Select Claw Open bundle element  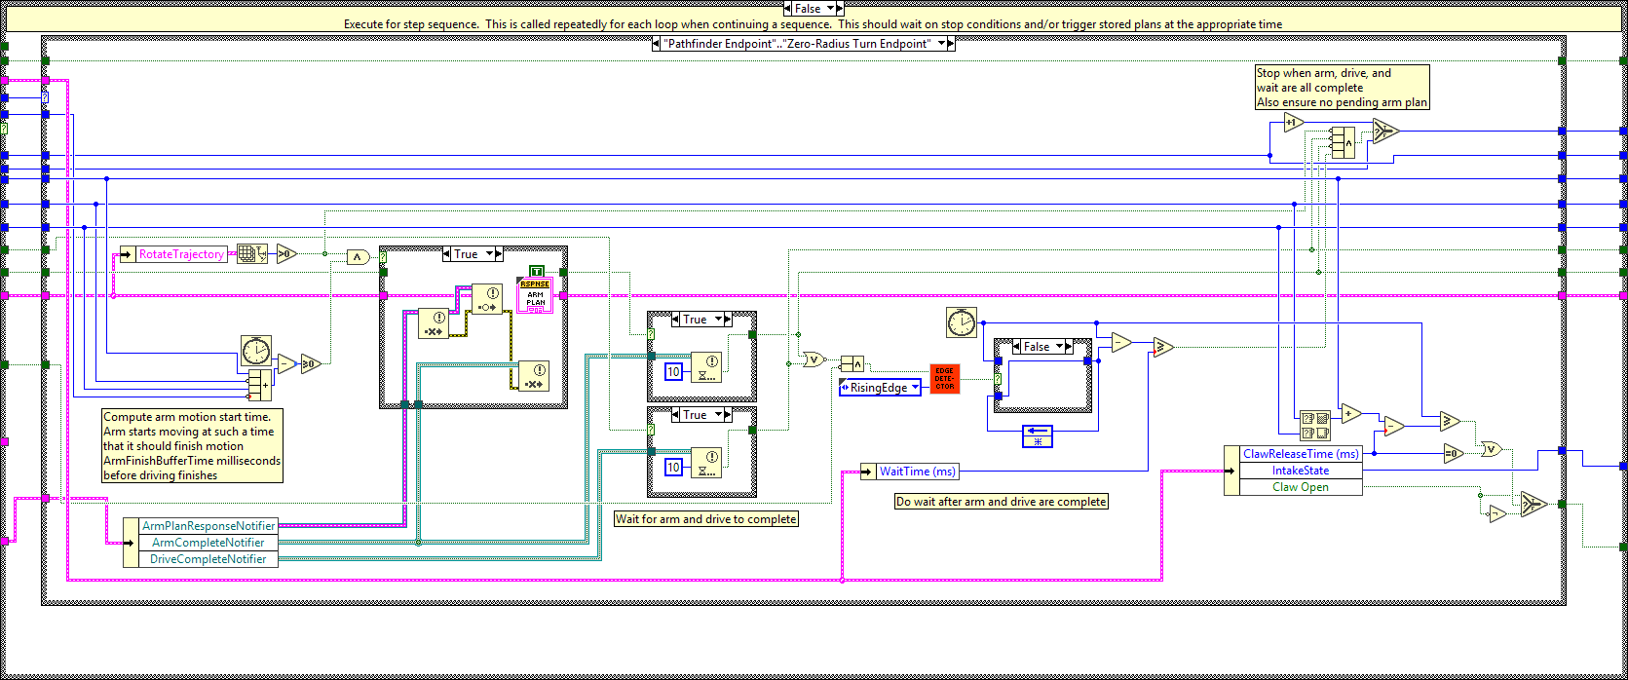point(1301,487)
